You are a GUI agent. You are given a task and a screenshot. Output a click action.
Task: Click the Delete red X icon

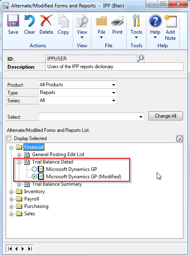(46, 21)
